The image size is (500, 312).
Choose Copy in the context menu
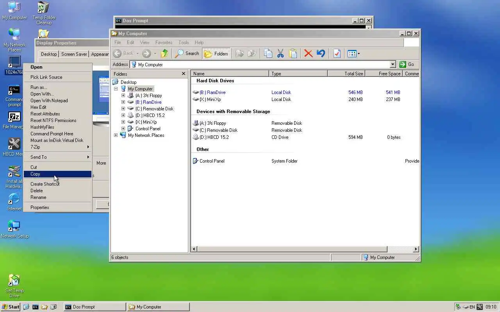click(57, 174)
